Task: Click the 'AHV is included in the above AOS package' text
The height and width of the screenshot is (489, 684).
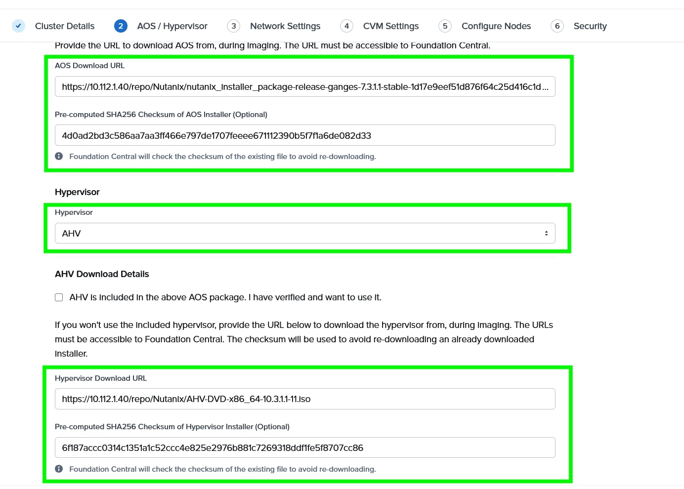Action: (x=225, y=297)
